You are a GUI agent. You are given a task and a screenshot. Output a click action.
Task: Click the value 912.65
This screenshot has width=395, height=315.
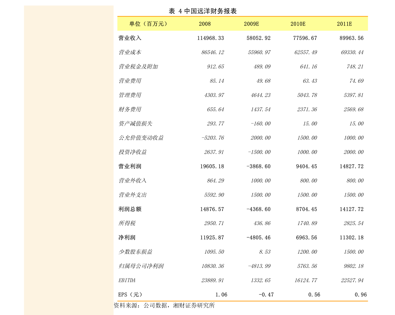pyautogui.click(x=215, y=67)
